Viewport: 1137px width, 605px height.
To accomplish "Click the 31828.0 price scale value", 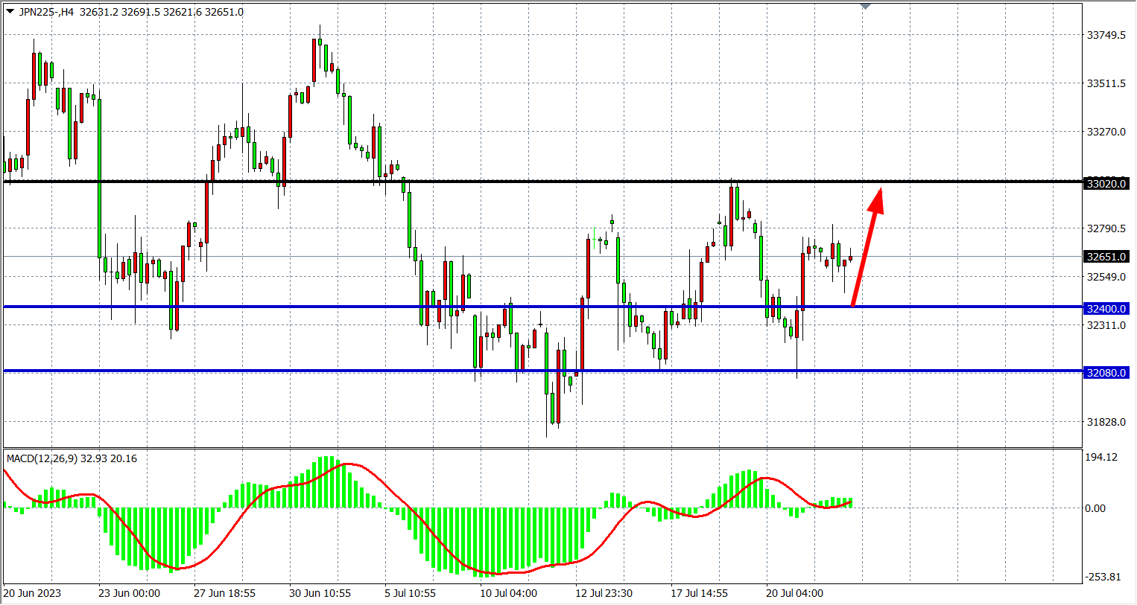I will tap(1106, 422).
